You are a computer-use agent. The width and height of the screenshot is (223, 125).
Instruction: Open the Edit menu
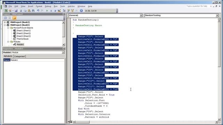[16, 6]
